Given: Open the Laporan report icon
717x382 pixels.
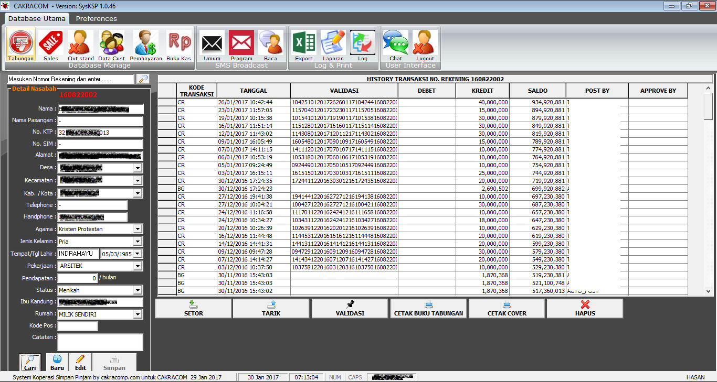Looking at the screenshot, I should point(333,44).
